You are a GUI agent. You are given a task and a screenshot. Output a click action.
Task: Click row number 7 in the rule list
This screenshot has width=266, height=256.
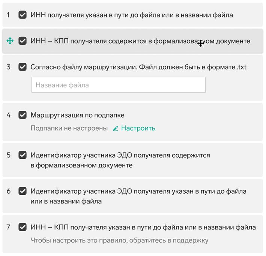pos(9,227)
